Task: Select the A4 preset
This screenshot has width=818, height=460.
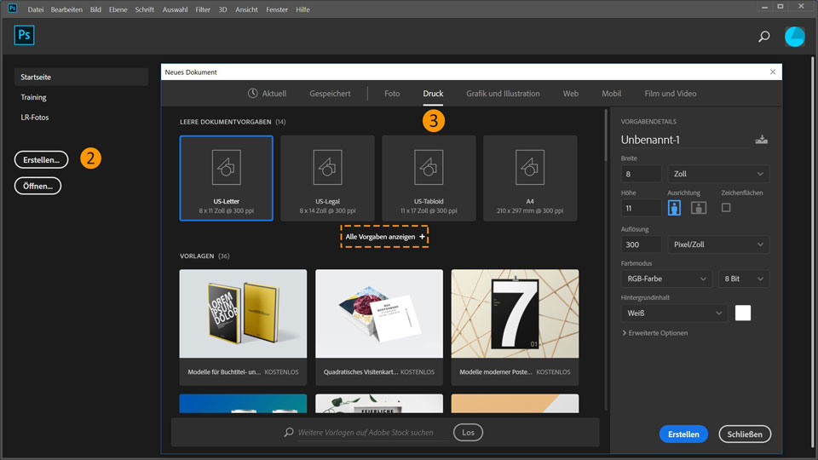Action: click(530, 178)
